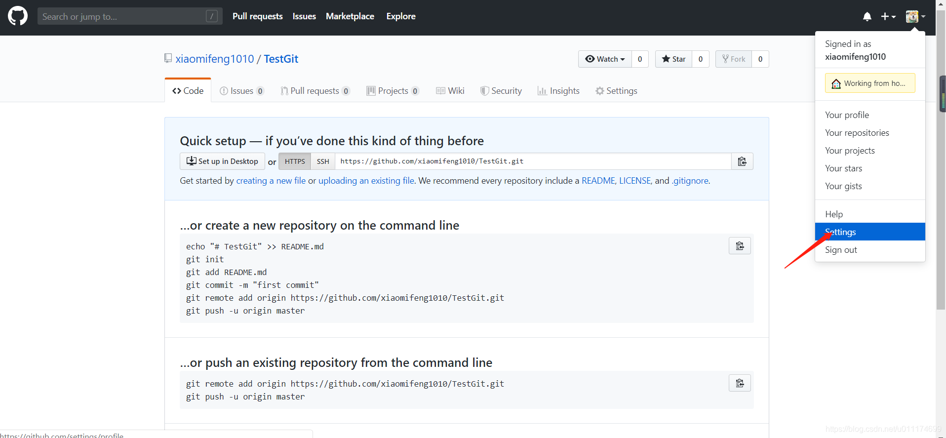Open Your stars in user menu
The image size is (946, 438).
870,168
